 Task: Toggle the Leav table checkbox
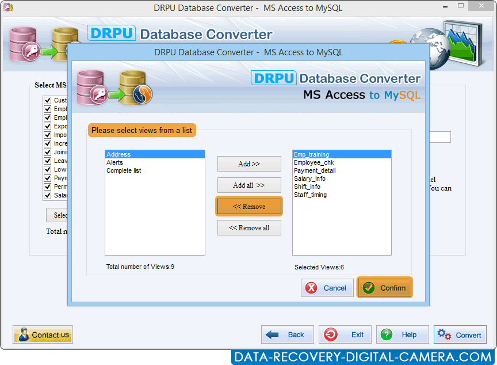point(48,161)
